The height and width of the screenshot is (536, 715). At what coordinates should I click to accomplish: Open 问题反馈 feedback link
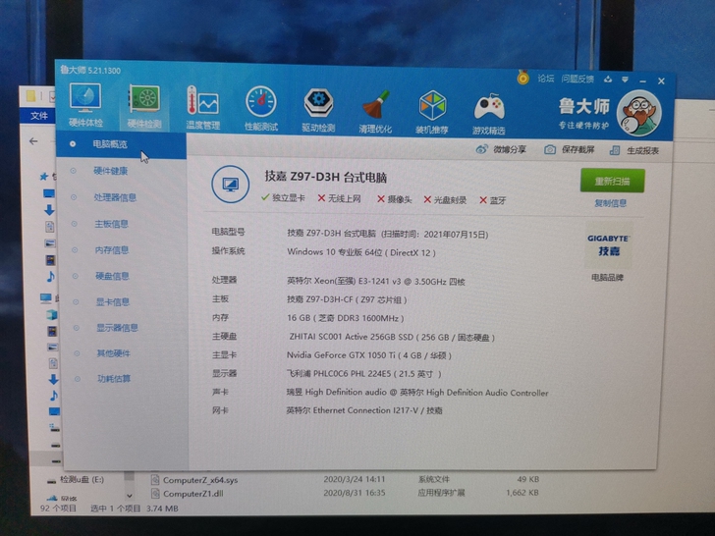577,79
